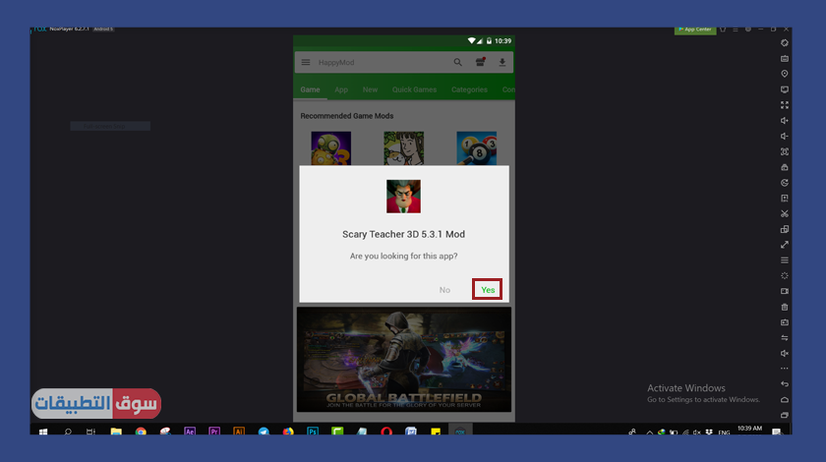Click the Scary Teacher 3D app icon
Screen dimensions: 826x462
(403, 197)
